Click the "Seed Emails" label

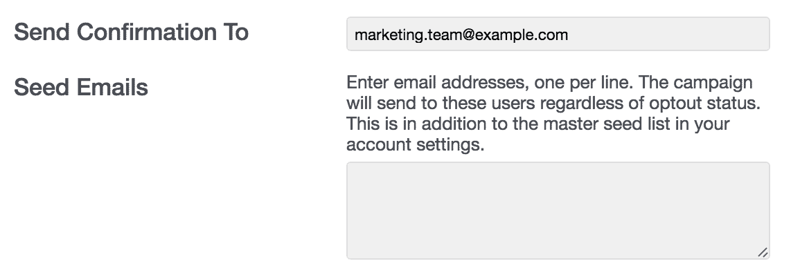[x=81, y=88]
